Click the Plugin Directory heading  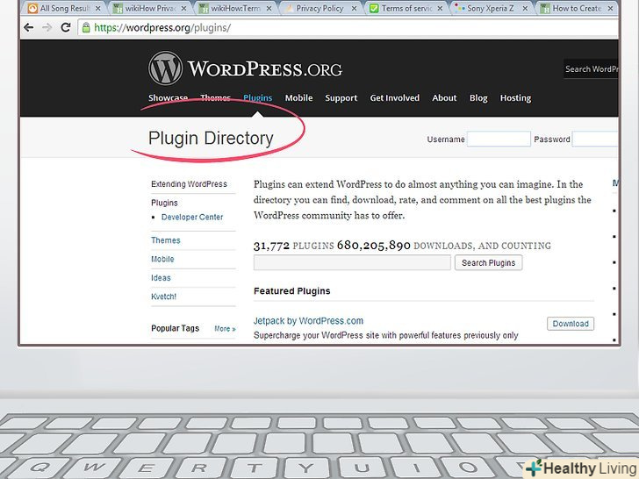tap(211, 139)
